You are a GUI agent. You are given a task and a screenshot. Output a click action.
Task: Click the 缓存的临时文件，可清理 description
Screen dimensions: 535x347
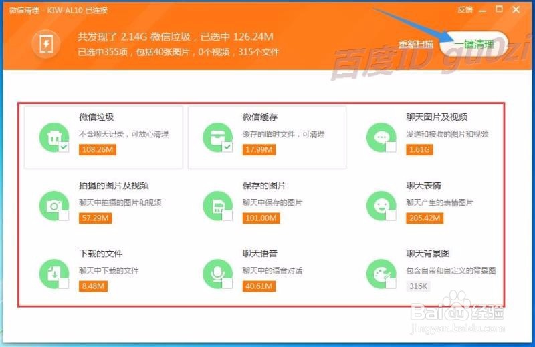coord(284,135)
